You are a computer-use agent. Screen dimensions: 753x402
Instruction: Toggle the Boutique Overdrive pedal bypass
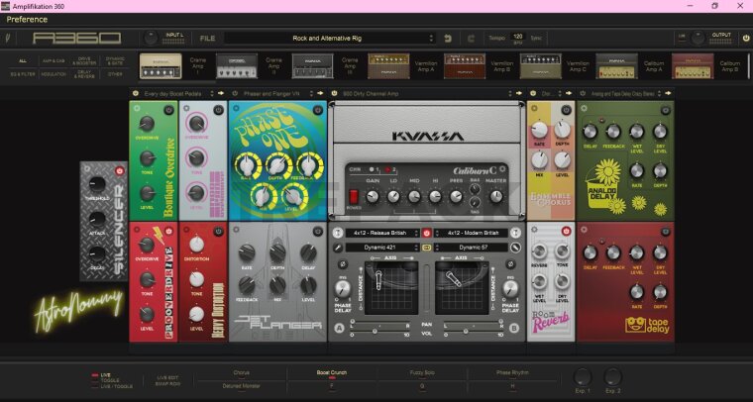coord(169,111)
